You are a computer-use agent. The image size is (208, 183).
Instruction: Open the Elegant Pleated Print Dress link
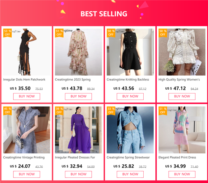(x=177, y=157)
